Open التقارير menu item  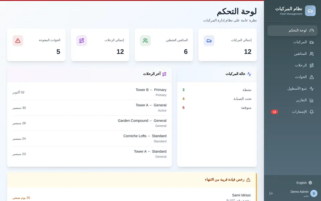point(292,100)
